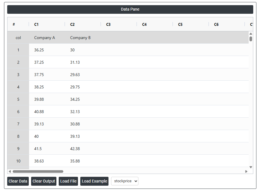Click the vertical scrollbar down arrow
This screenshot has height=192, width=259.
coord(251,167)
